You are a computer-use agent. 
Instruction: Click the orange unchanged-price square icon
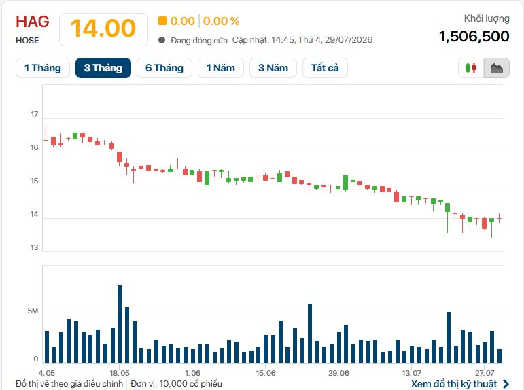point(162,20)
